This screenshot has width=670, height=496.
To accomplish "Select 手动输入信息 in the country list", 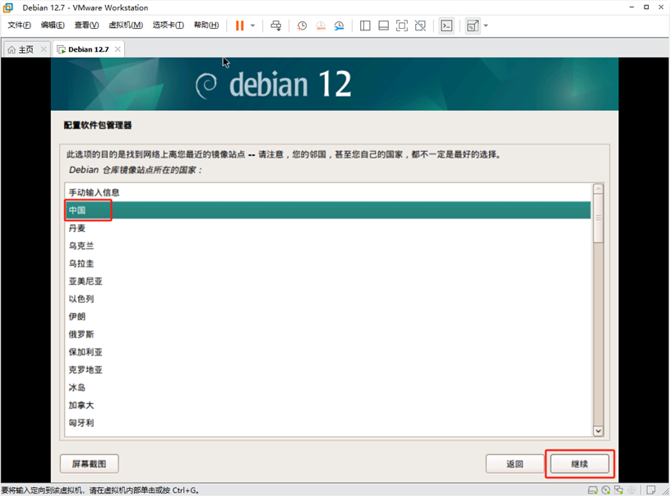I will point(328,192).
